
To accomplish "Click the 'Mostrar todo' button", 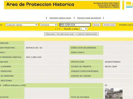I will coord(109,25).
